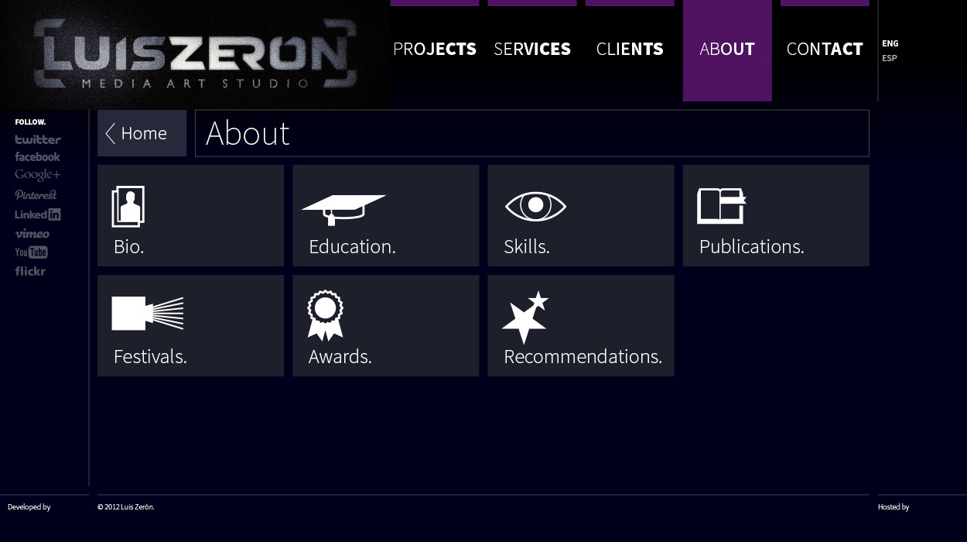Viewport: 967px width, 542px height.
Task: Open the Education. tile label
Action: [x=352, y=246]
